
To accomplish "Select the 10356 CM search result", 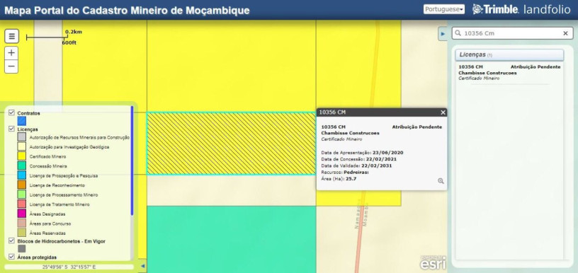I will pos(509,72).
